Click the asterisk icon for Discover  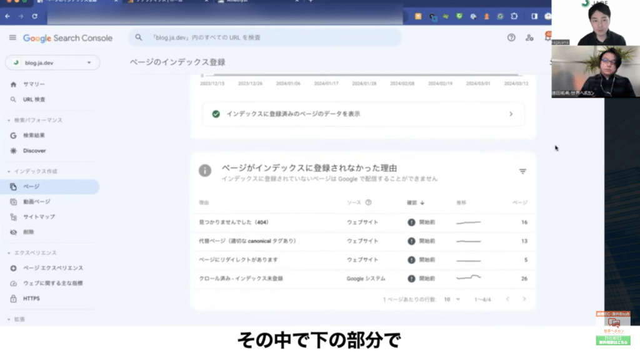[14, 151]
